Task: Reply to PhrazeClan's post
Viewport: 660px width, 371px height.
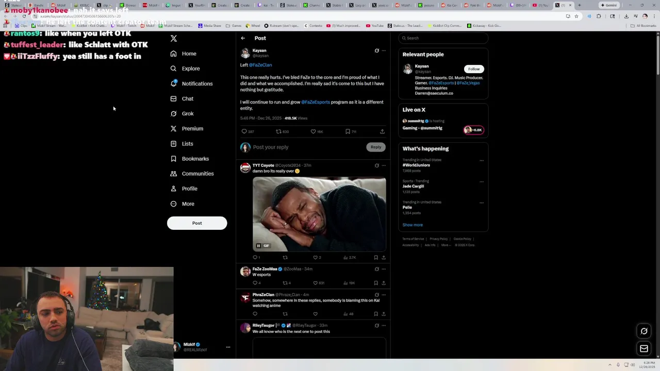Action: (x=255, y=314)
